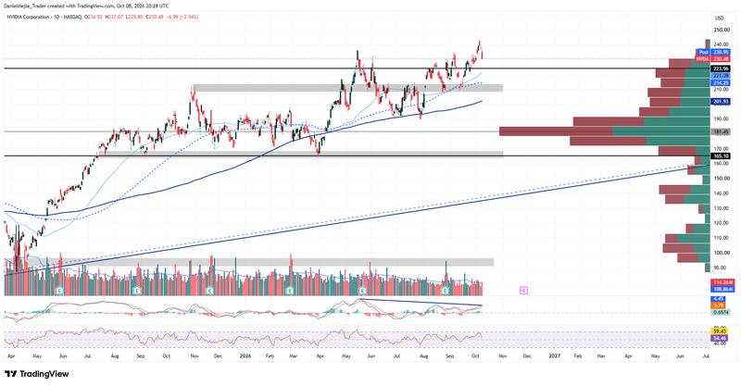This screenshot has width=741, height=386.
Task: Click the 2027 label on time axis
Action: click(554, 355)
